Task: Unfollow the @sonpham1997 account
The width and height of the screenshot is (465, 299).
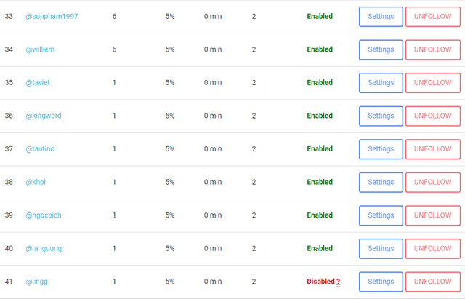Action: coord(433,17)
